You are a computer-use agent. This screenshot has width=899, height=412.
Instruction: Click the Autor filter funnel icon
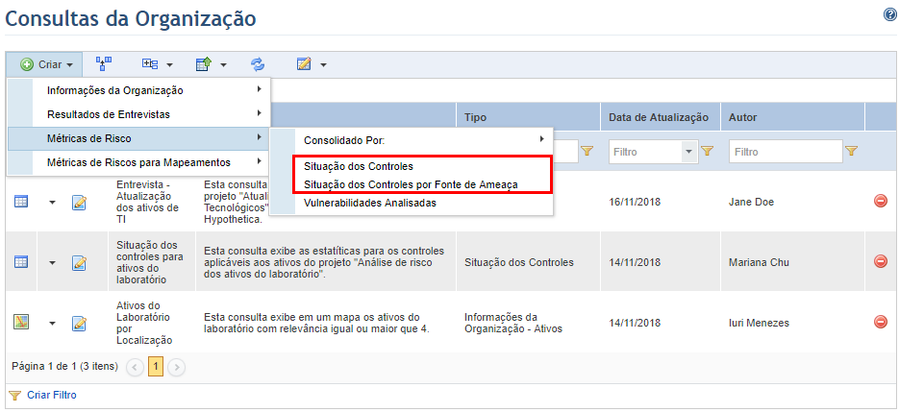pyautogui.click(x=852, y=152)
